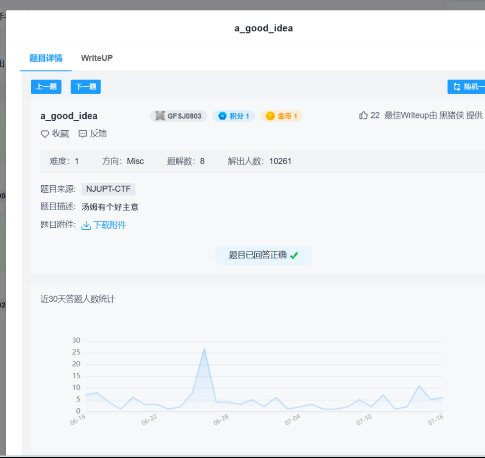The width and height of the screenshot is (485, 458).
Task: Click the download icon beside 下载附件
Action: click(86, 225)
